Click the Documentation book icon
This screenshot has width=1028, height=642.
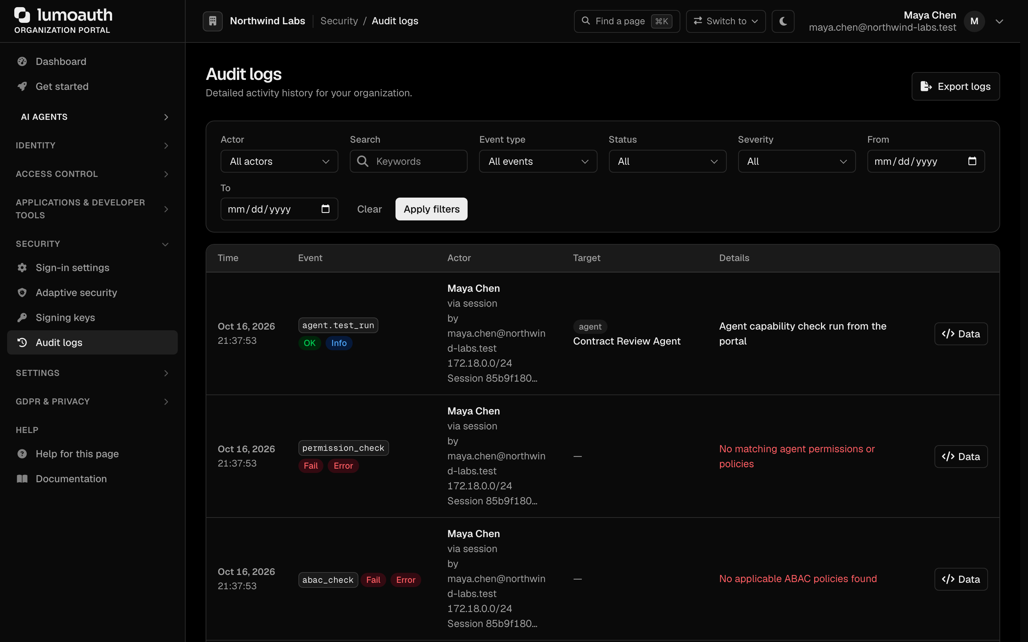22,479
